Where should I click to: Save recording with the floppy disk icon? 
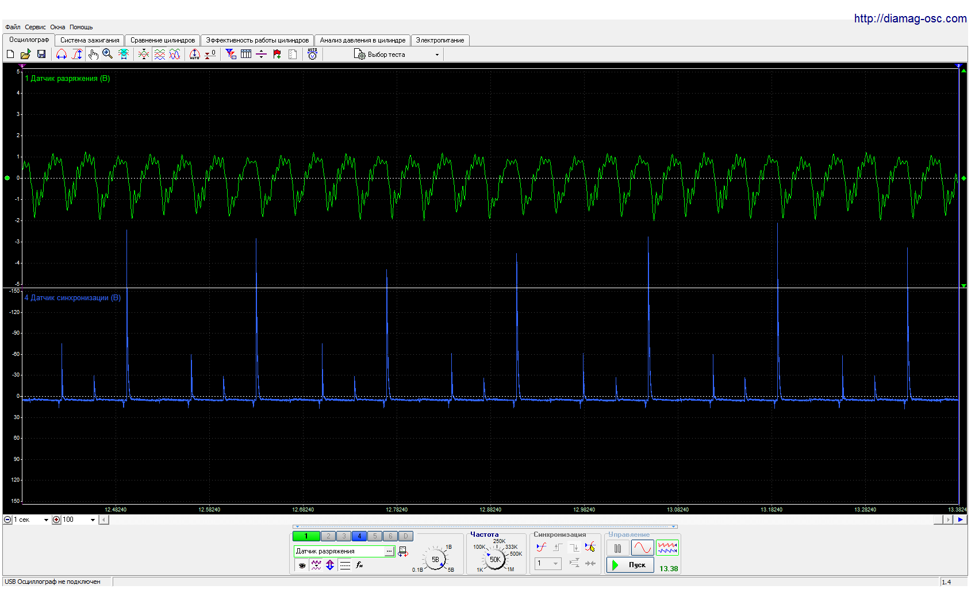point(41,54)
